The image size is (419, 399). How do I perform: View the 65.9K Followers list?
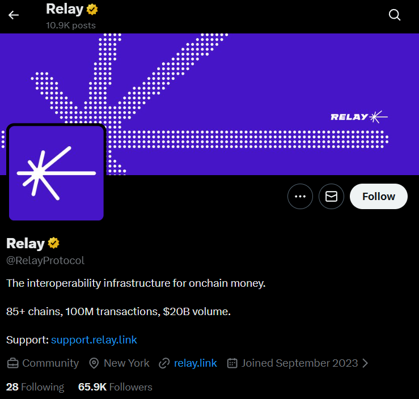point(115,387)
